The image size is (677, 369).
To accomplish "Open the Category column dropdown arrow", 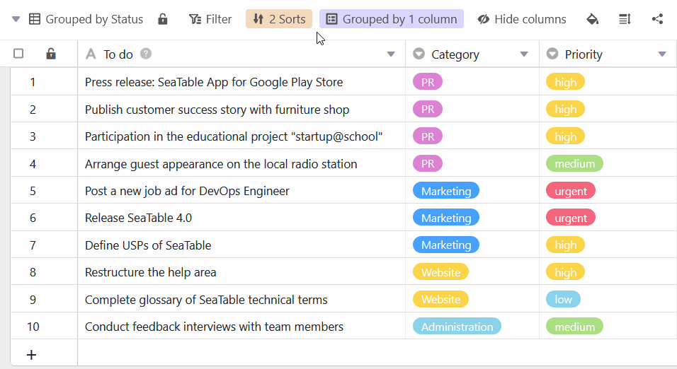I will [524, 54].
